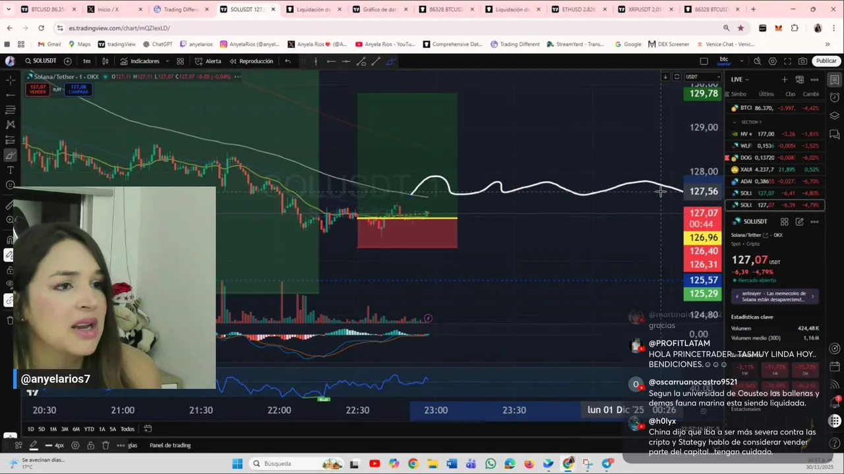The image size is (844, 474).
Task: Open the go-to-date calendar icon
Action: coord(148,429)
